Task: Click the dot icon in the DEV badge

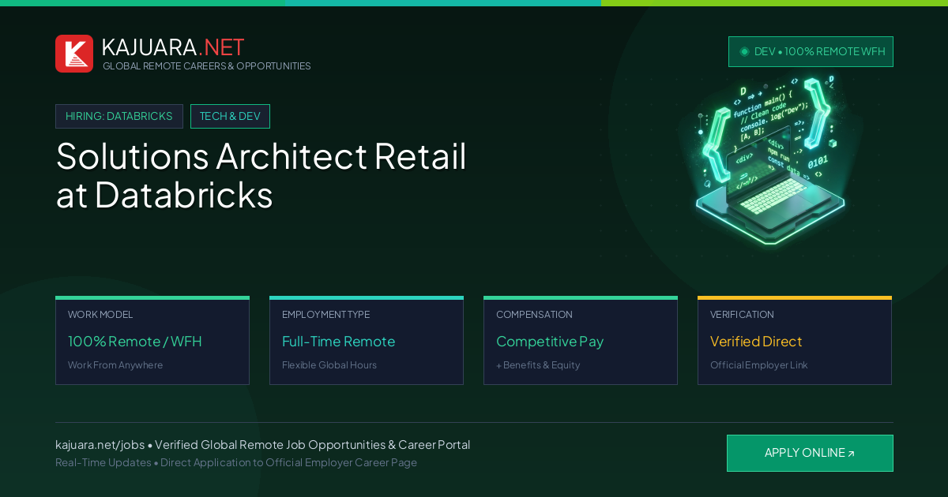Action: 744,51
